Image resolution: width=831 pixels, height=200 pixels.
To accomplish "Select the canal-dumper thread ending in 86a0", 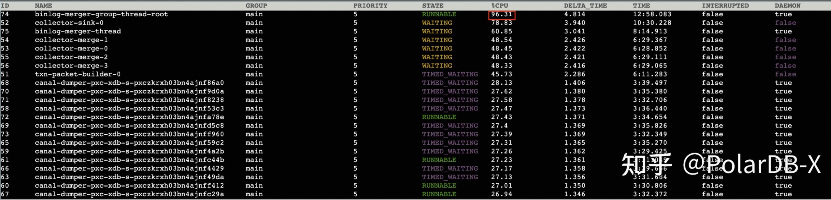I will (130, 83).
